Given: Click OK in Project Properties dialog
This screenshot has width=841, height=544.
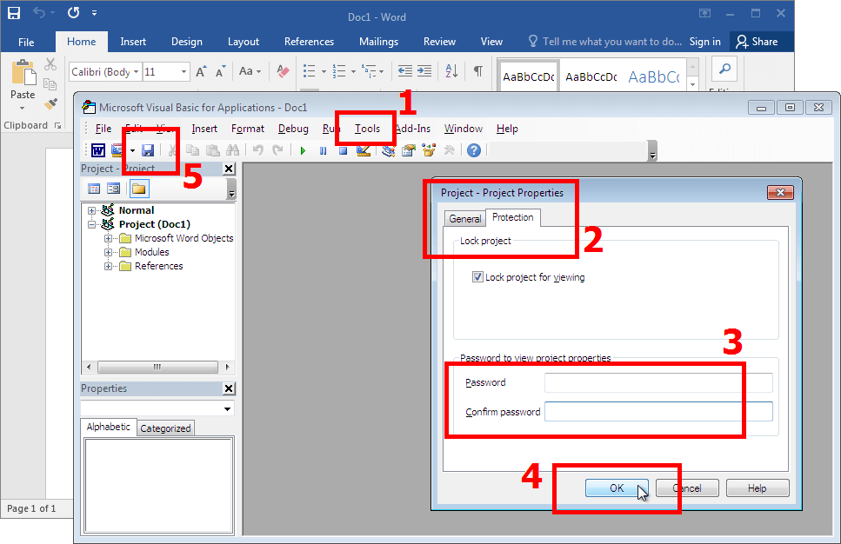Looking at the screenshot, I should coord(617,488).
